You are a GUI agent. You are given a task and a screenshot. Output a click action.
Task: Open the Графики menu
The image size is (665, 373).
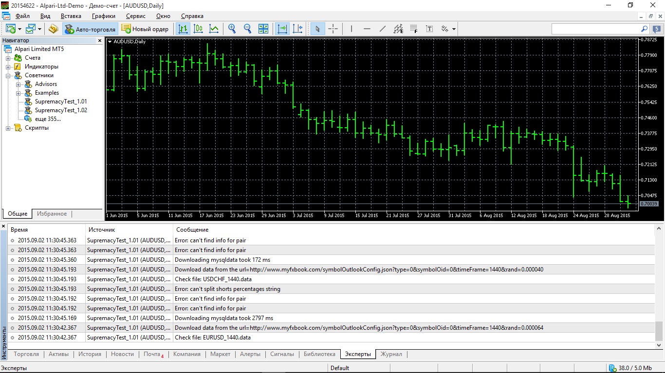[104, 16]
